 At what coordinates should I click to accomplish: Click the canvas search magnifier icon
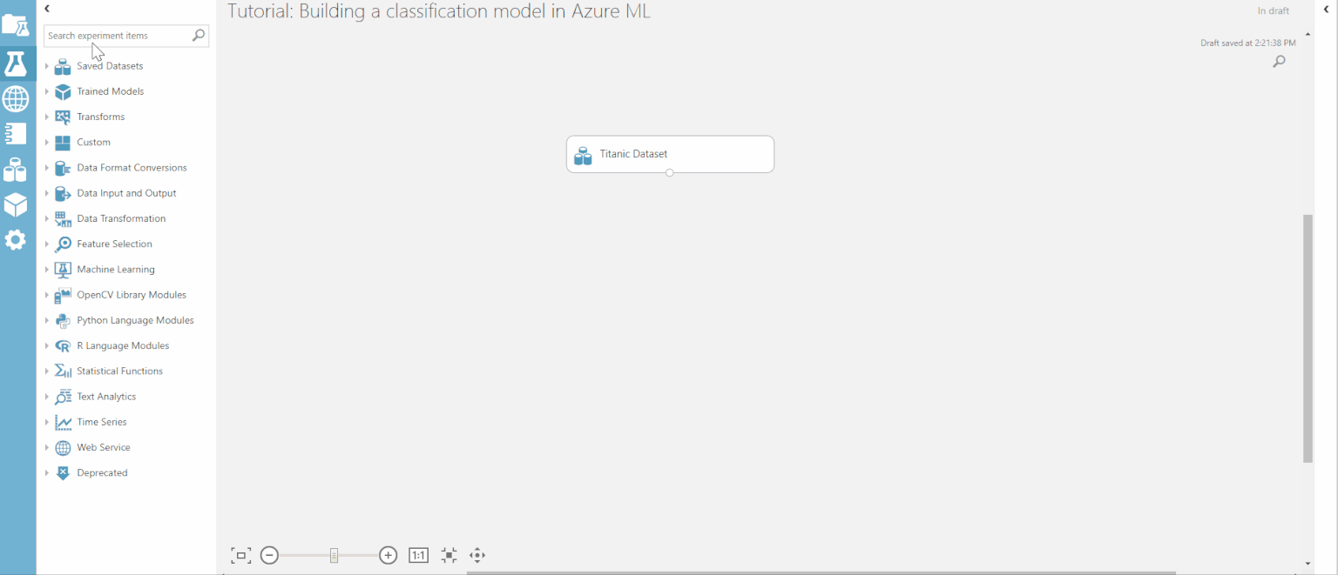coord(1279,62)
